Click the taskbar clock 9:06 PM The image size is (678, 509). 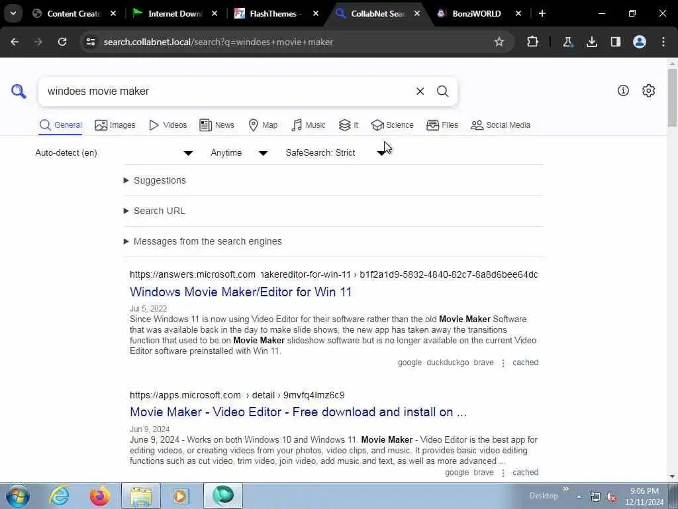[x=644, y=496]
